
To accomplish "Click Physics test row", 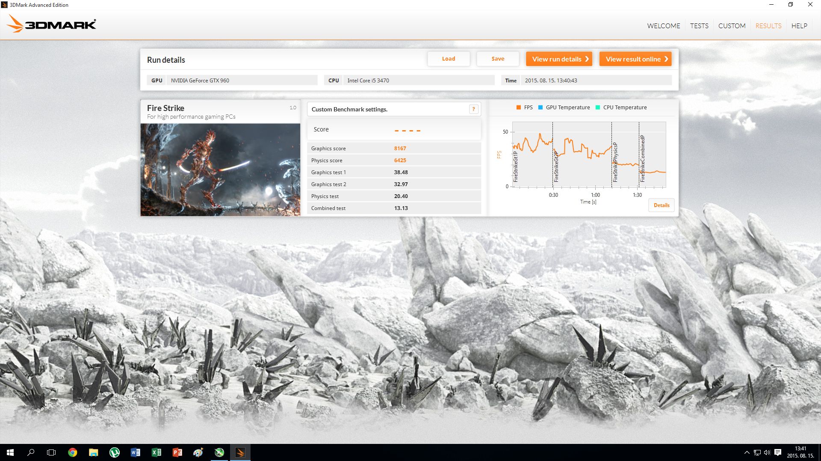I will point(394,196).
